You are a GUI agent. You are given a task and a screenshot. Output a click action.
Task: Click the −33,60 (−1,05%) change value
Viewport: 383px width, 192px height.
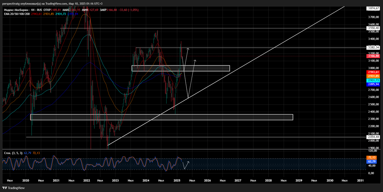tap(128, 10)
